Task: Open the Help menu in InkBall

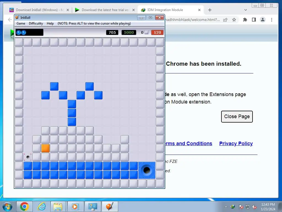Action: (x=50, y=23)
